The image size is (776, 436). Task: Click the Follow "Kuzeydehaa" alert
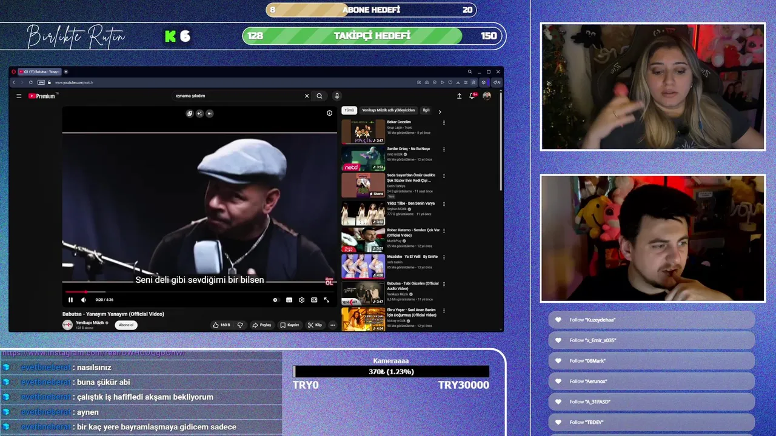652,320
